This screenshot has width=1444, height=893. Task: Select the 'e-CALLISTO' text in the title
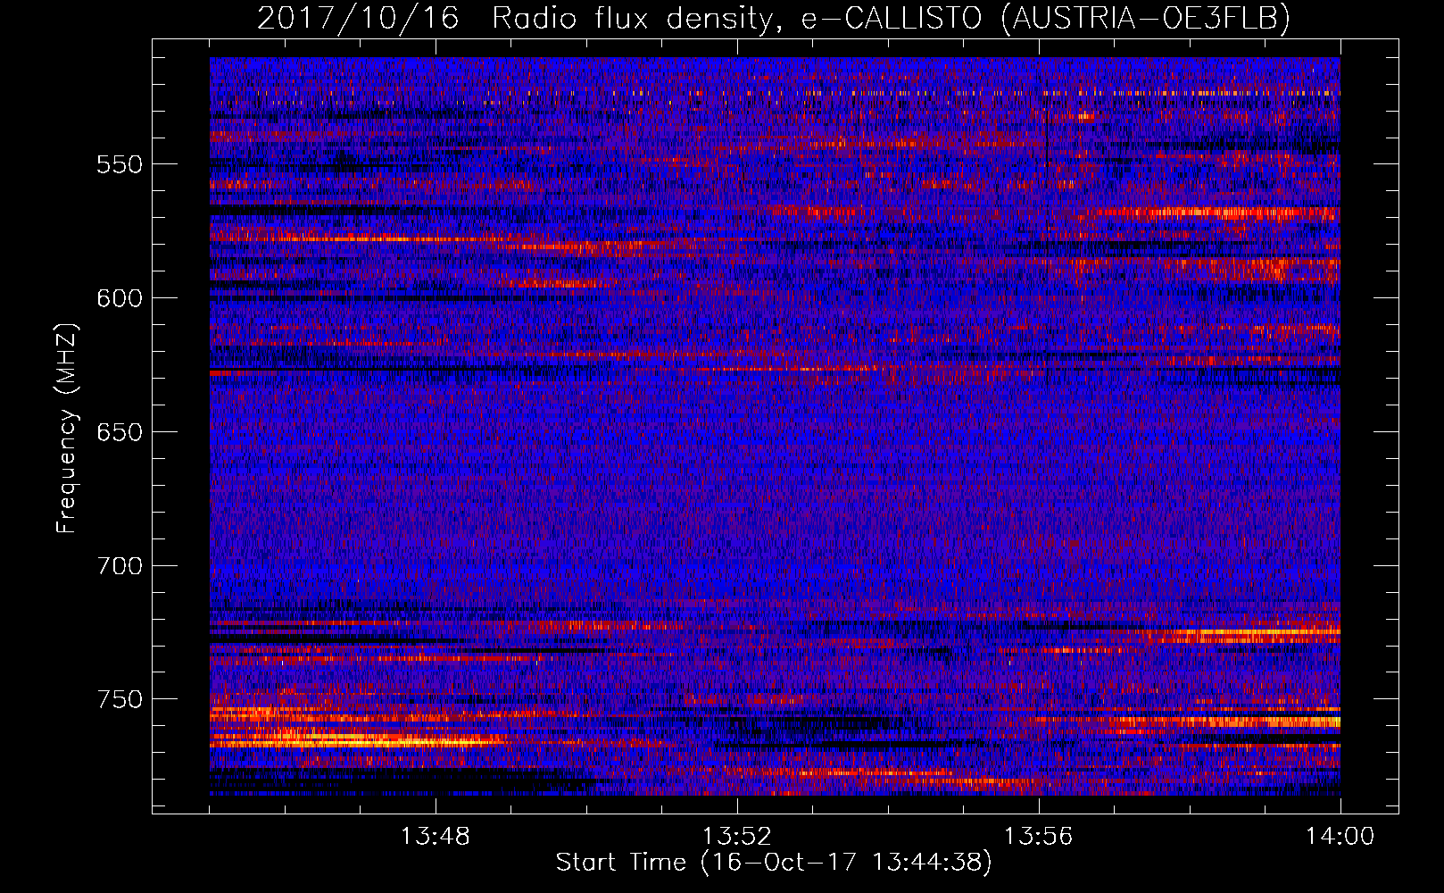(892, 18)
